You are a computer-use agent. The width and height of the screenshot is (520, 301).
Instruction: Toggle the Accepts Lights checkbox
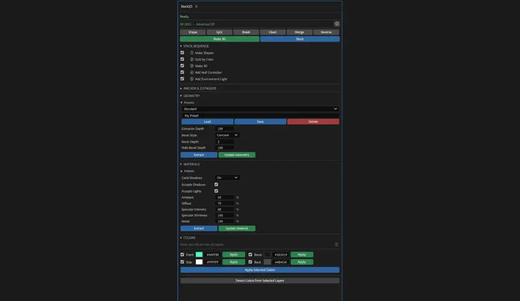click(216, 192)
